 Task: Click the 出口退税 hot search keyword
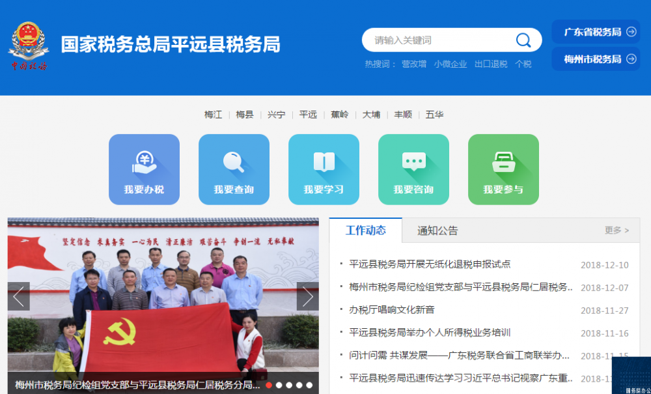tap(490, 65)
